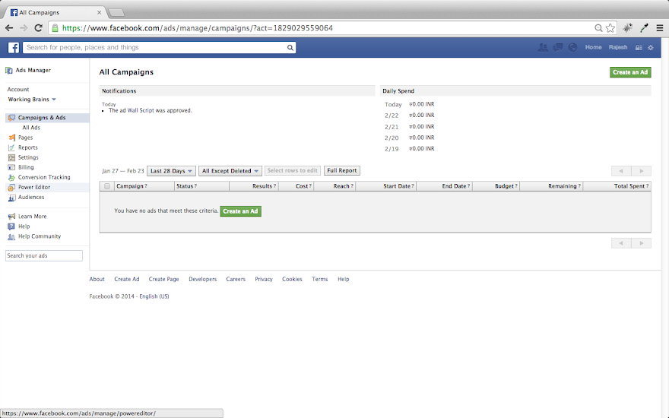Viewport: 669px width, 418px height.
Task: Click the Billing card icon
Action: click(x=11, y=167)
